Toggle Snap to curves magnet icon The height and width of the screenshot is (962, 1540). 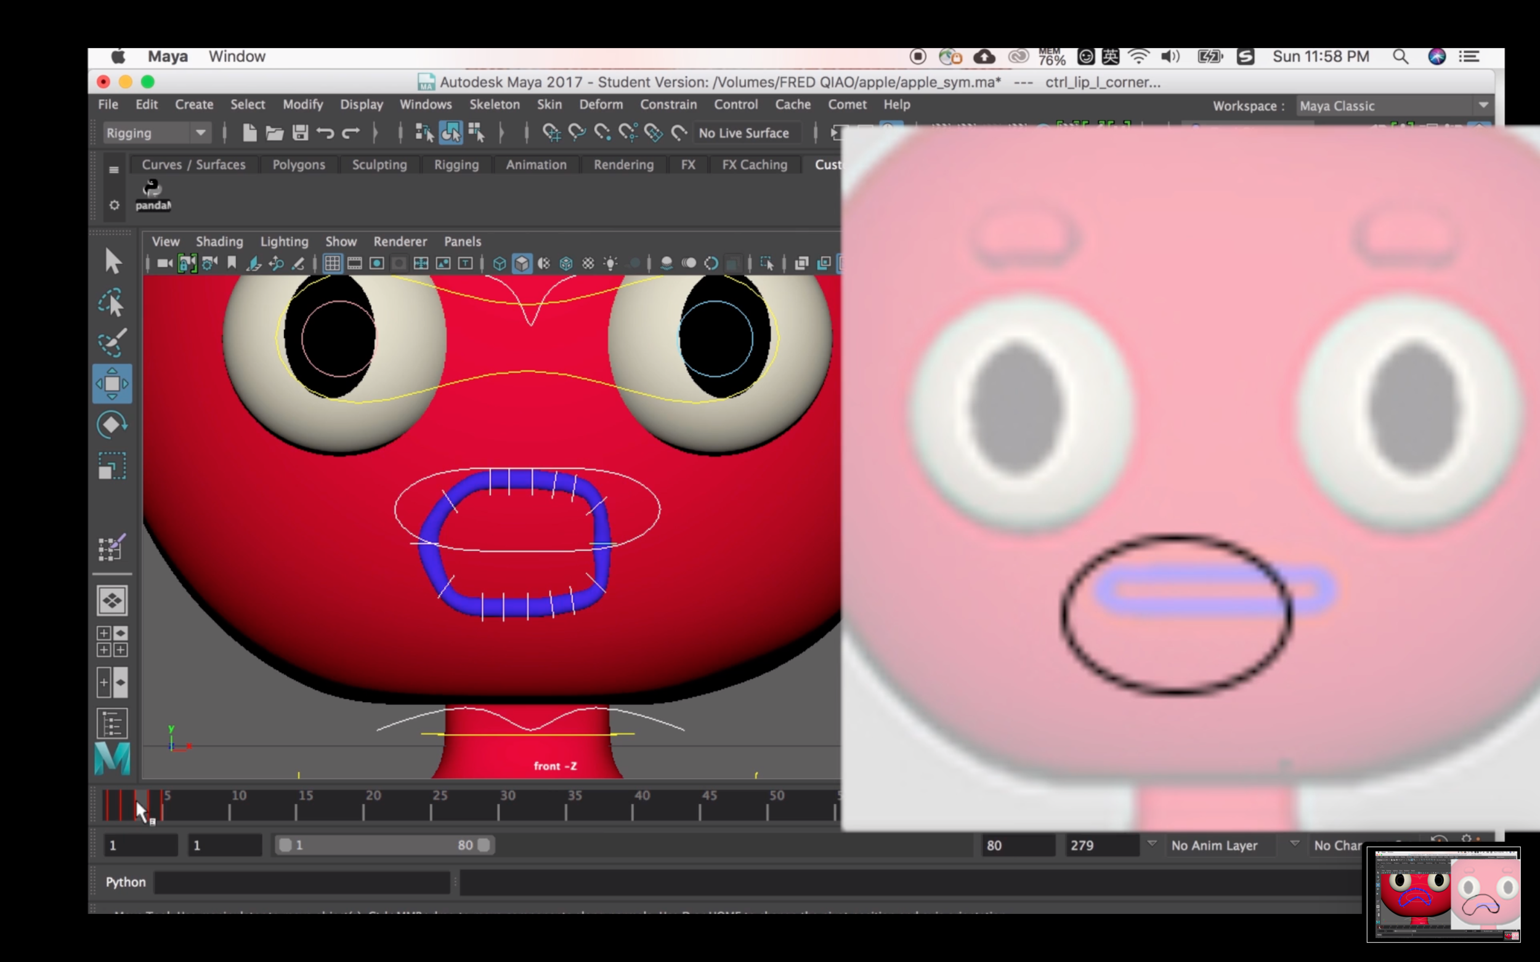coord(577,133)
